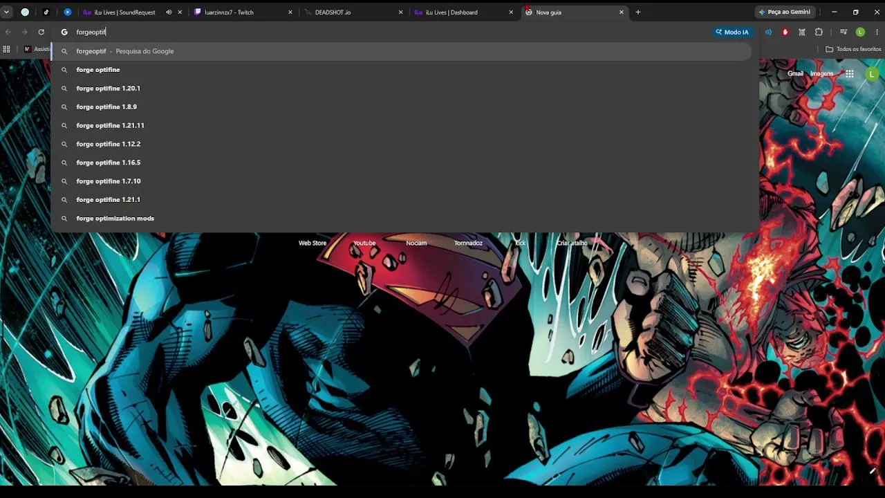Open the Tornnadoz shortcut
Image resolution: width=885 pixels, height=498 pixels.
pos(468,243)
